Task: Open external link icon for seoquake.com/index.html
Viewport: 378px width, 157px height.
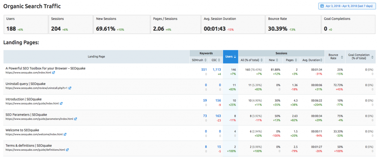Action: pos(54,73)
